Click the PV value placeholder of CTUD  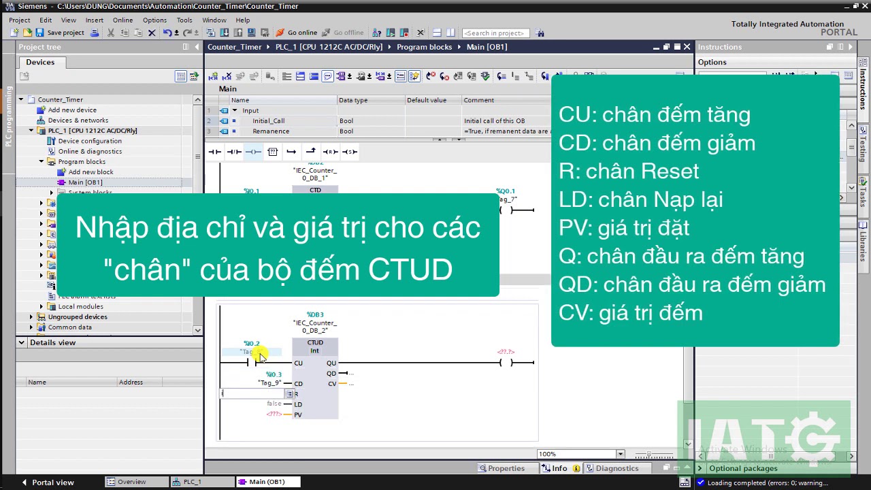click(274, 414)
